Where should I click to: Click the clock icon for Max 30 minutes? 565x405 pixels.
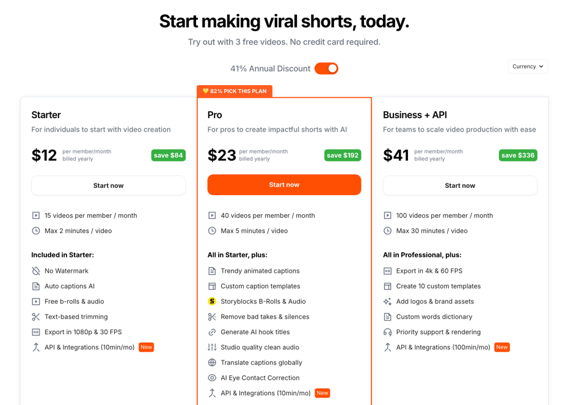point(387,231)
